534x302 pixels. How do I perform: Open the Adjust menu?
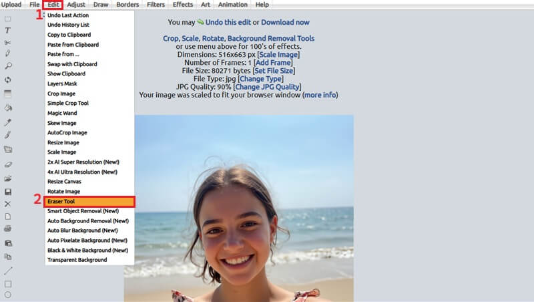point(76,5)
